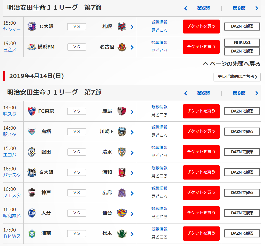265x246 pixels.
Task: Click the Matsumoto Yamaga team crest
Action: click(x=122, y=233)
